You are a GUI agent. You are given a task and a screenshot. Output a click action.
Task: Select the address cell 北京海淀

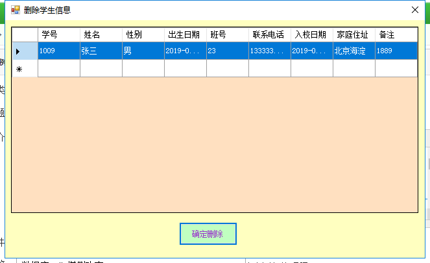point(354,51)
